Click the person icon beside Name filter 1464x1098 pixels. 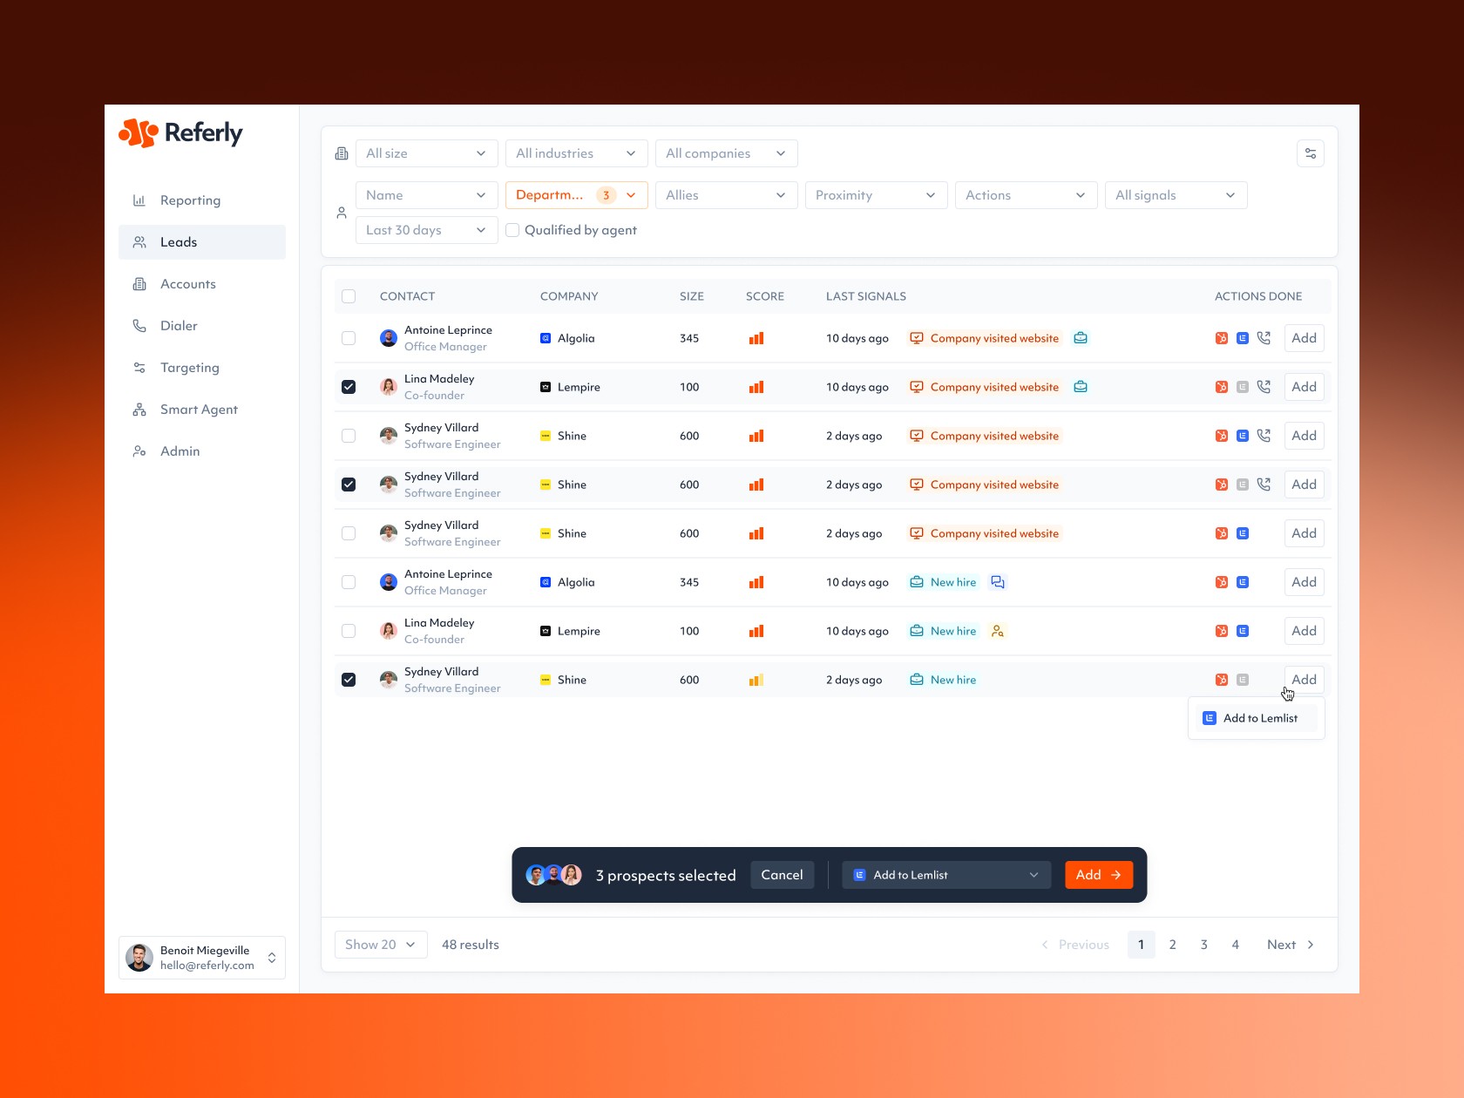pos(342,213)
